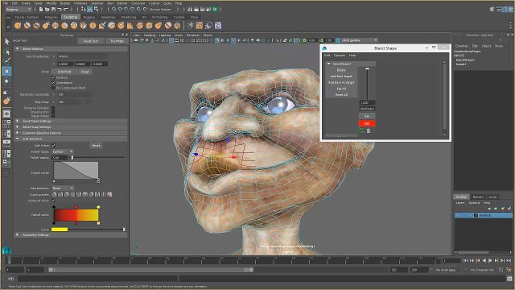Enable Preserve UVs checkbox
The image size is (515, 290).
coord(53,112)
